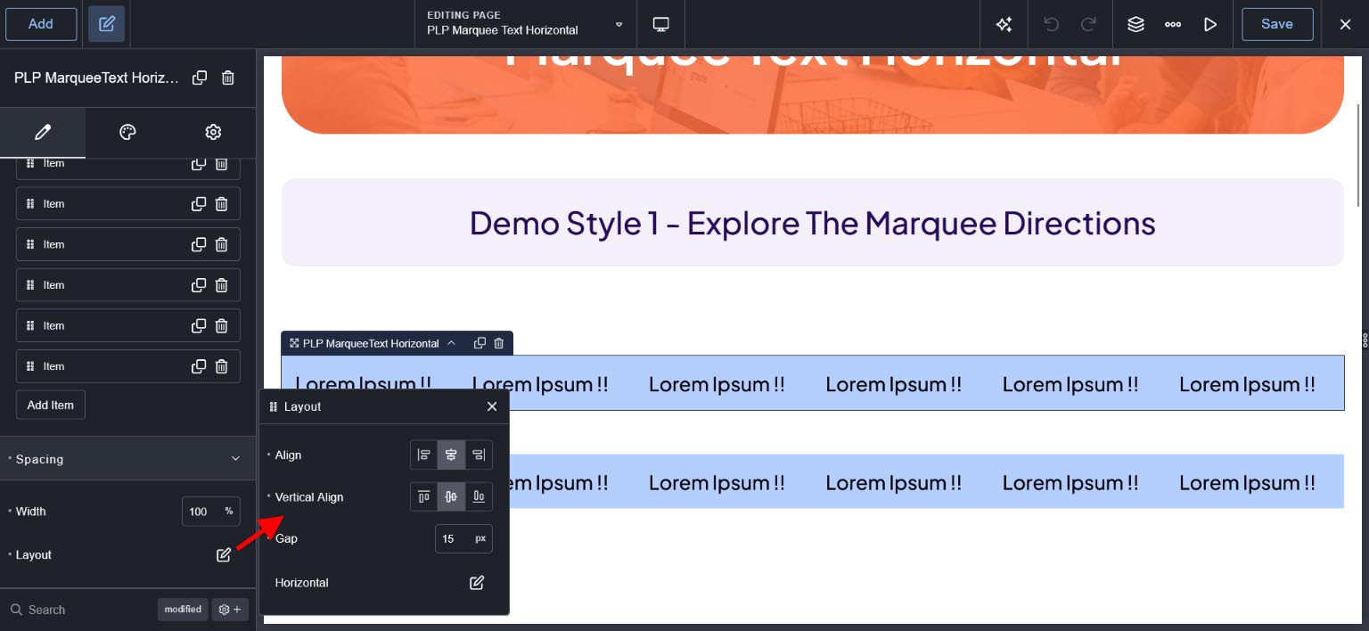Set Vertical Align to bottom
1369x631 pixels.
pyautogui.click(x=479, y=496)
